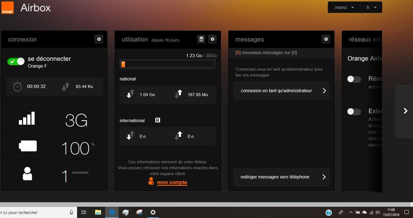Expand the fr language dropdown
The height and width of the screenshot is (218, 413).
pyautogui.click(x=371, y=7)
